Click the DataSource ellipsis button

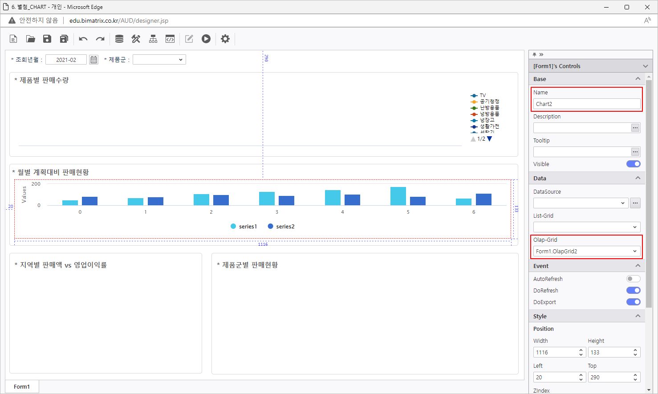tap(635, 203)
